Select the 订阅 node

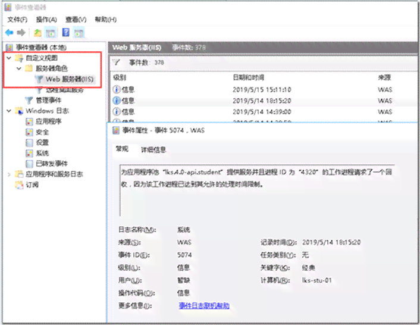point(32,185)
